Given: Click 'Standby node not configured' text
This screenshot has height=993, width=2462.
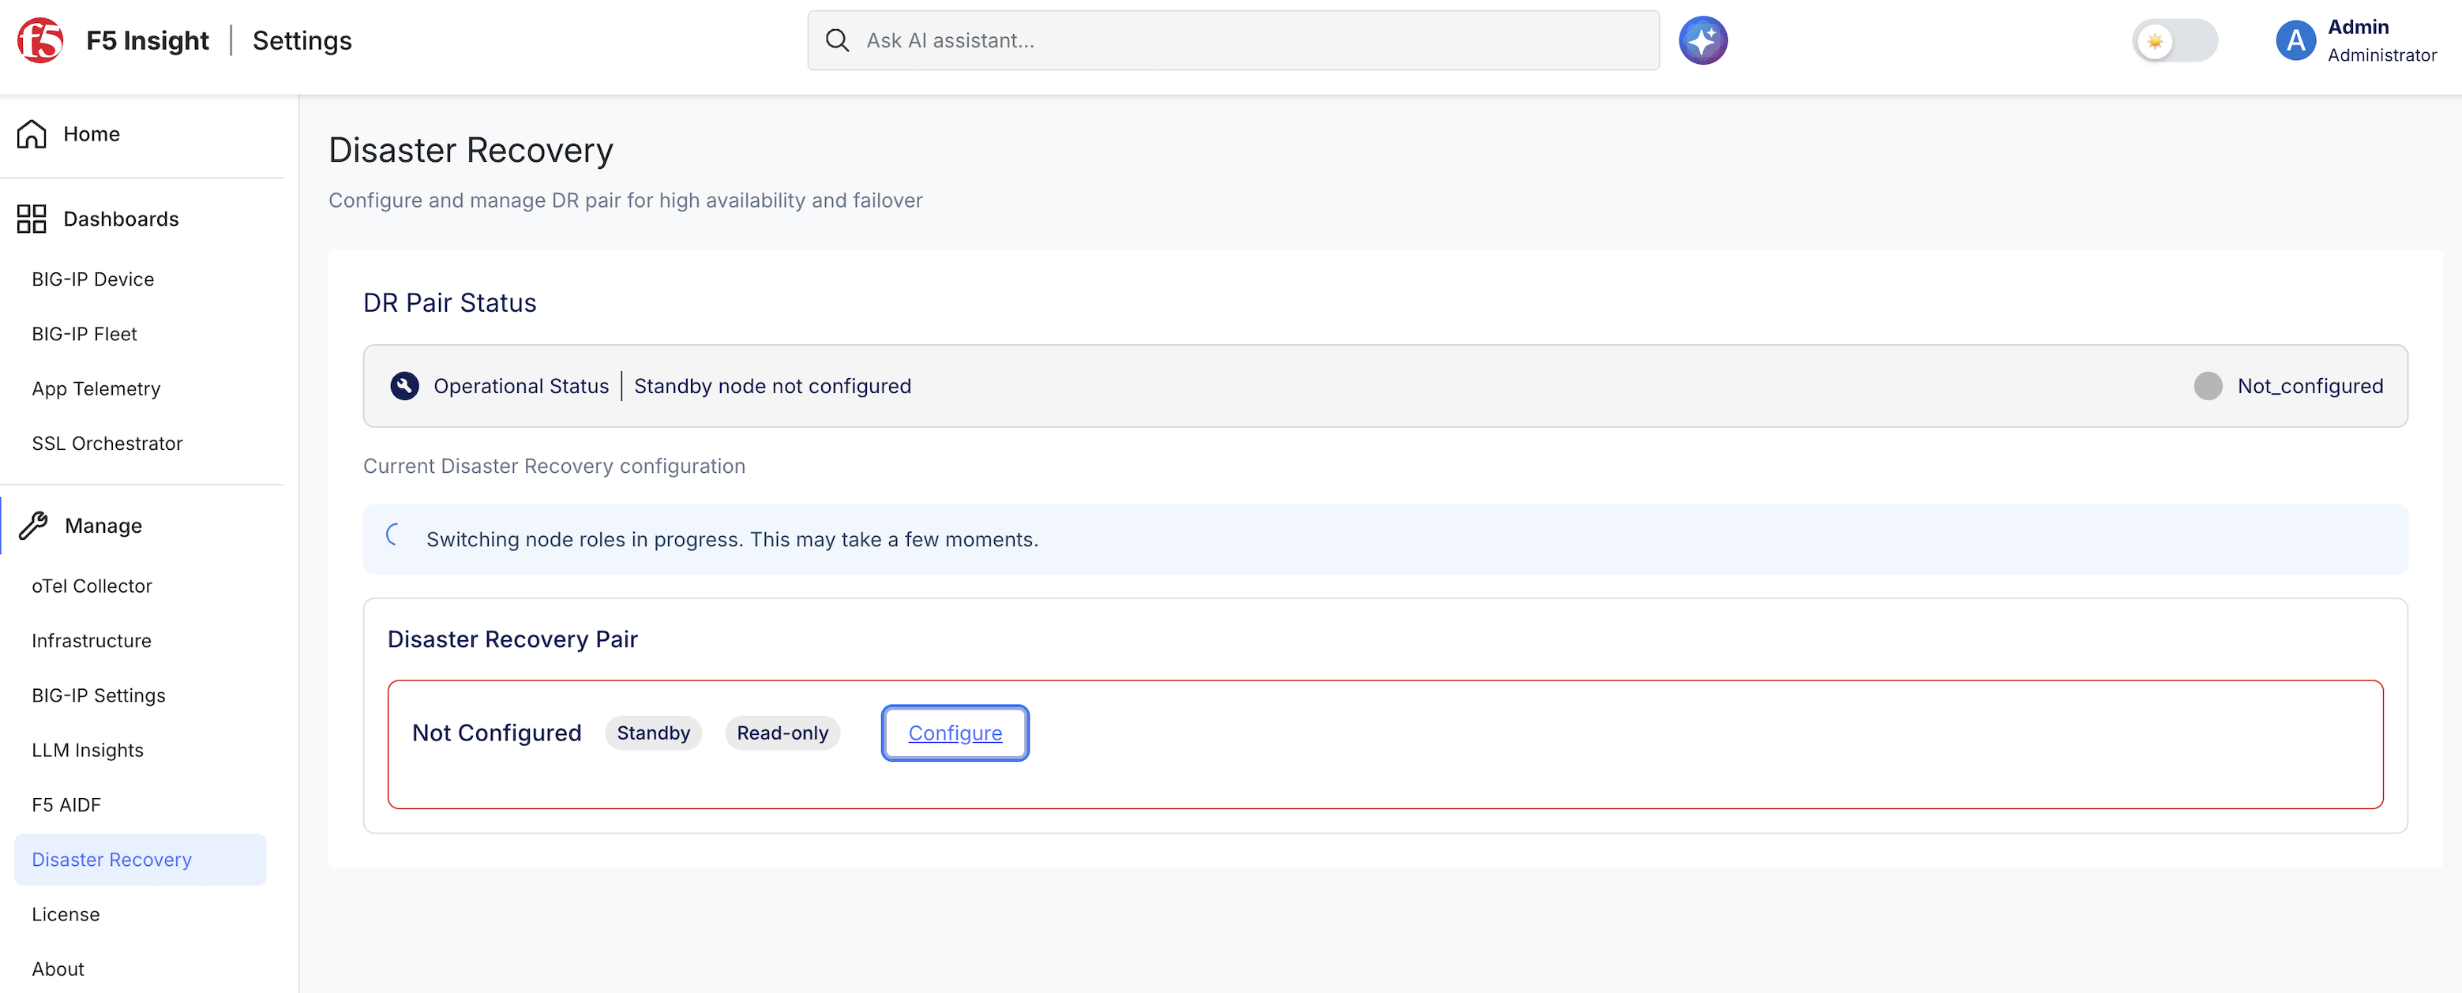Looking at the screenshot, I should [772, 386].
